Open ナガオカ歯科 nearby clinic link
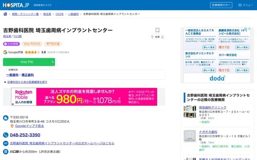The height and width of the screenshot is (160, 257). 208,132
